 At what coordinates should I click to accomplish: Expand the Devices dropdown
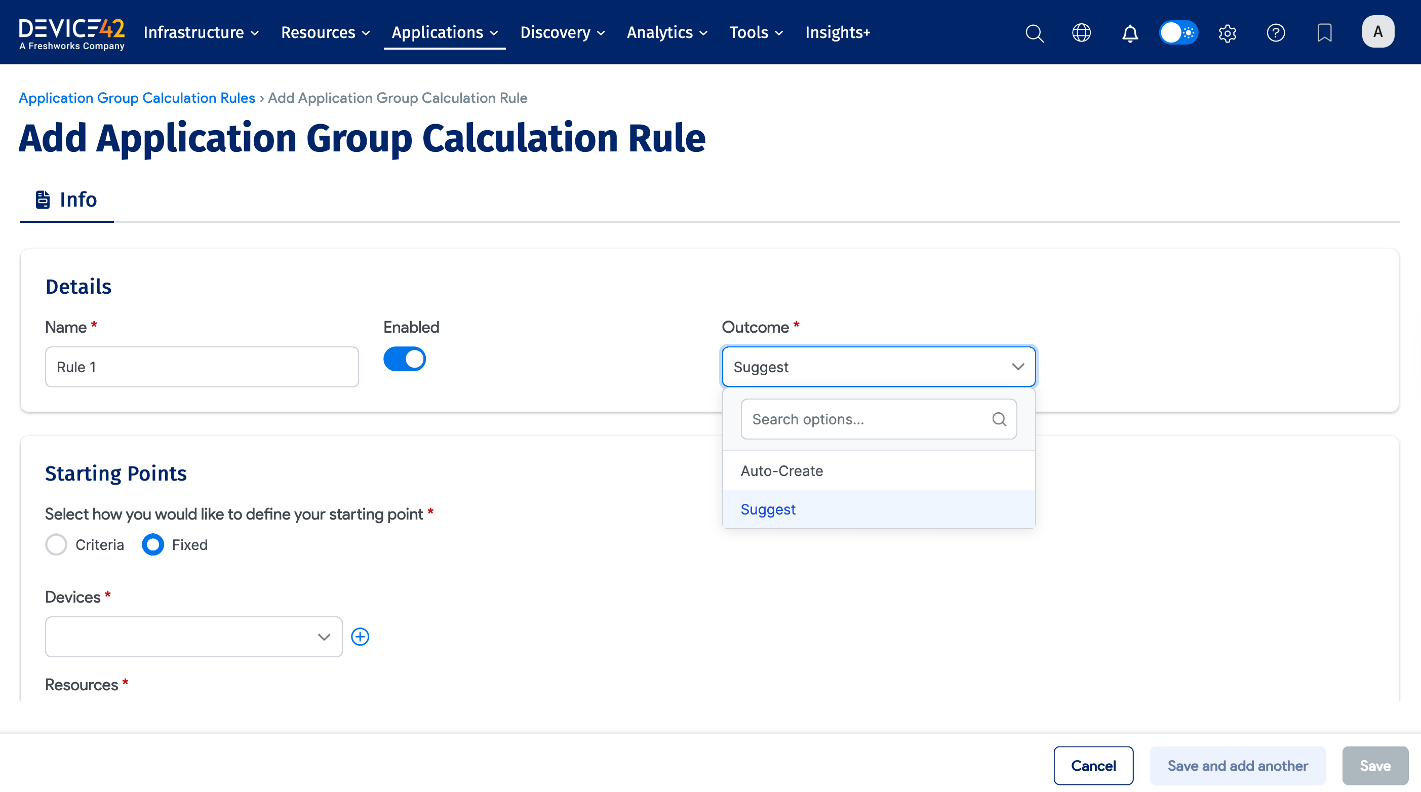tap(193, 637)
